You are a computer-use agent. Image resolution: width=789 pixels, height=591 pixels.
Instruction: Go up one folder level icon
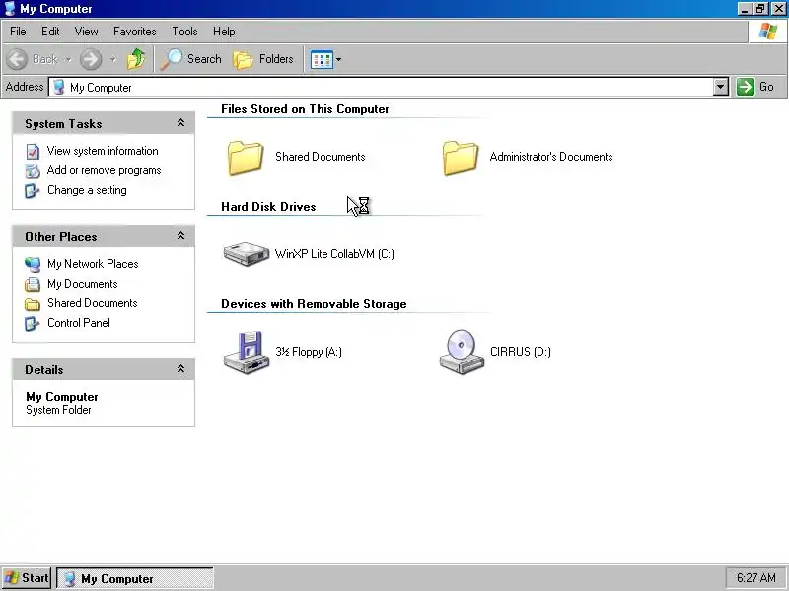click(136, 59)
